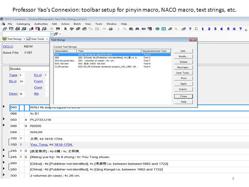Image resolution: width=249 pixels, height=187 pixels.
Task: Click the OCLC link in record header
Action: tap(8, 46)
